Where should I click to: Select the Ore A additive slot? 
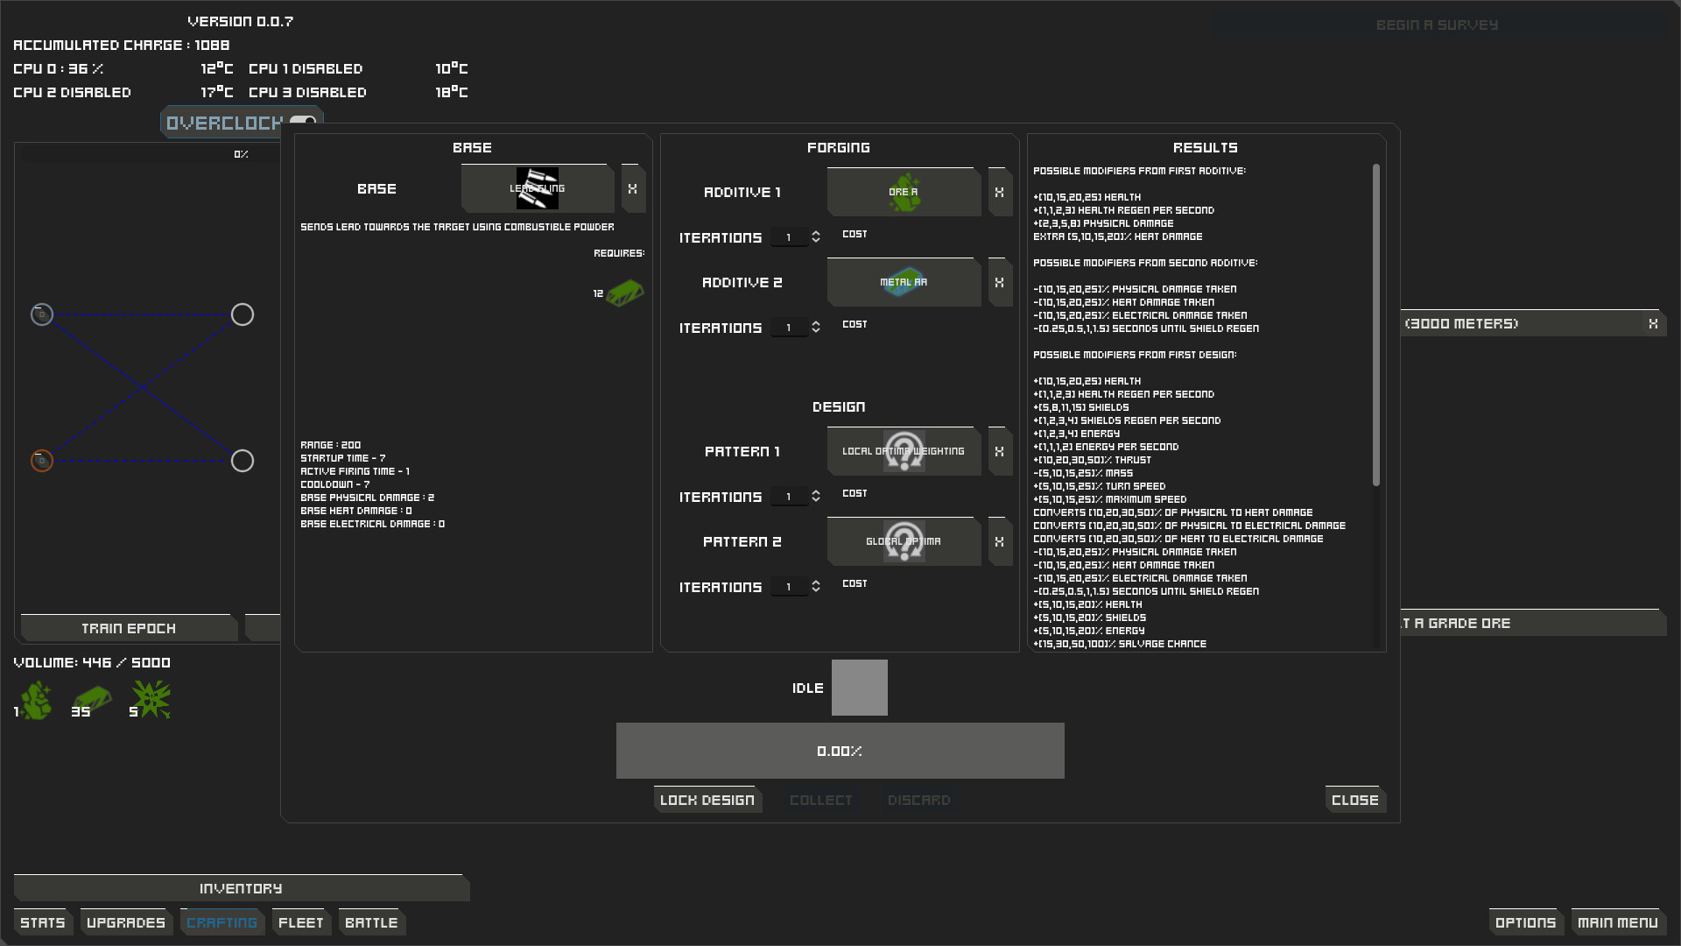tap(904, 192)
